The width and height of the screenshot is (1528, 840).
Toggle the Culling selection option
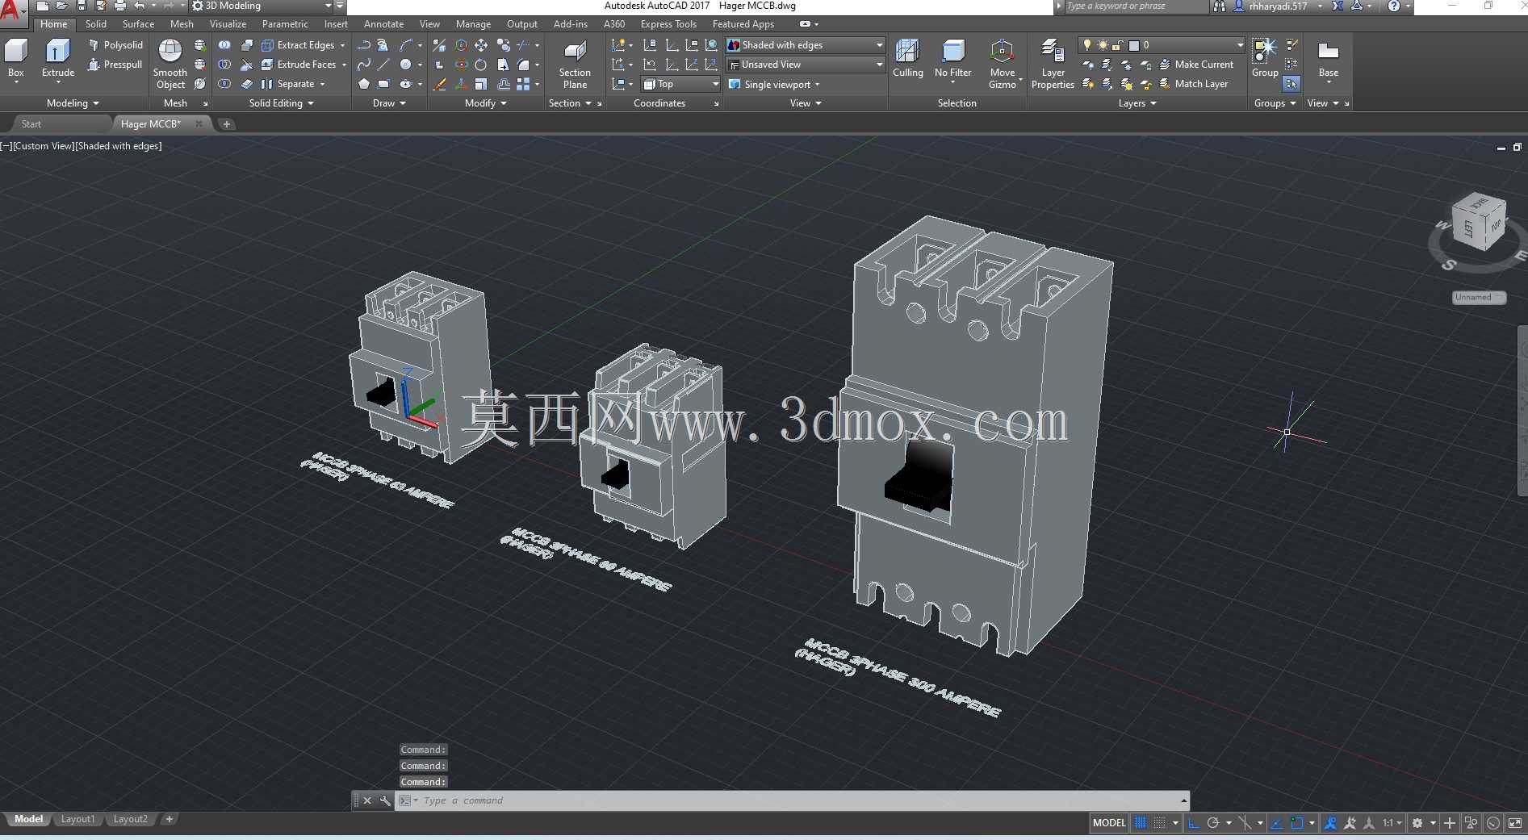point(907,60)
